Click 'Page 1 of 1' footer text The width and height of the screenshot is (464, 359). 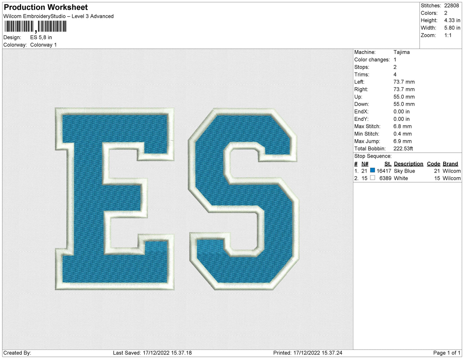(x=447, y=353)
